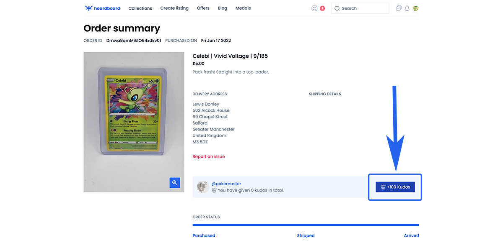The width and height of the screenshot is (503, 248).
Task: Open the Celebi card photo
Action: (134, 122)
